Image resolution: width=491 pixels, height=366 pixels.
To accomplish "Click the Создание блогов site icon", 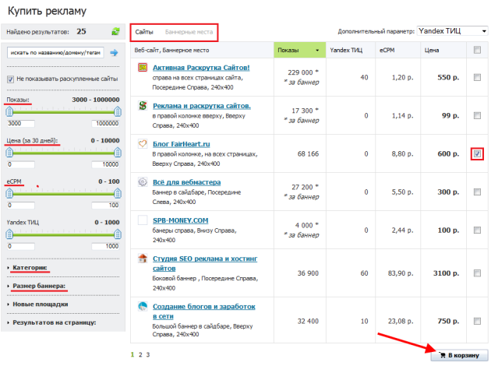I will click(143, 307).
